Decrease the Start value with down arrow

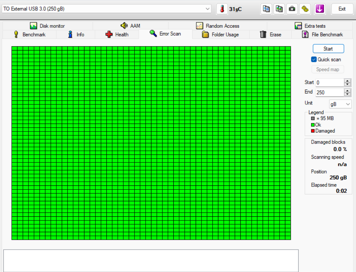[347, 84]
